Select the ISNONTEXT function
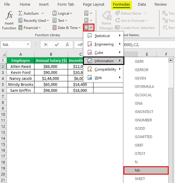This screenshot has width=175, height=183. (x=146, y=112)
